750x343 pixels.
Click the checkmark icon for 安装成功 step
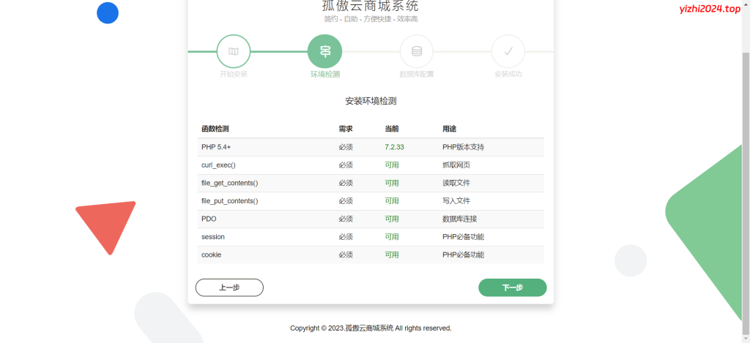[x=508, y=51]
